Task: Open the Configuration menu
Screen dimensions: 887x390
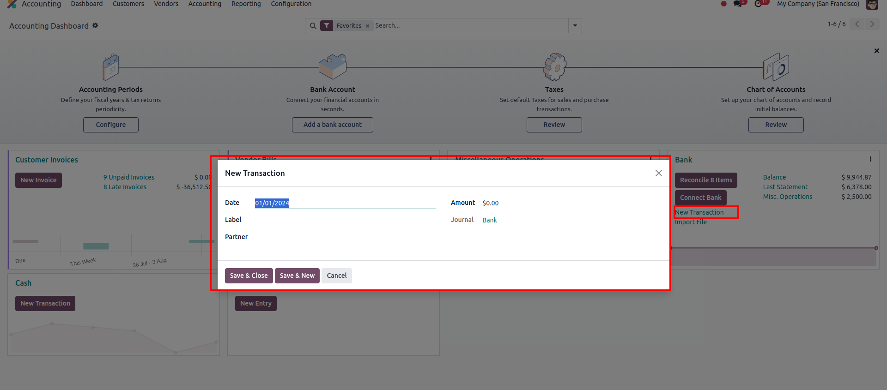Action: [x=291, y=4]
